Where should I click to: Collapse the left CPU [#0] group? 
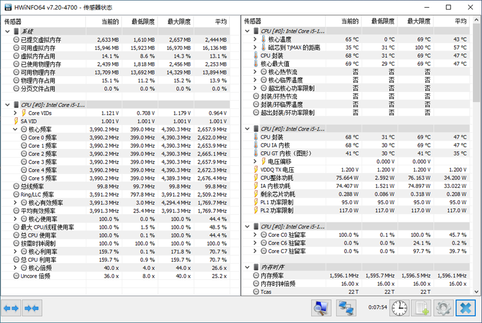coord(8,105)
